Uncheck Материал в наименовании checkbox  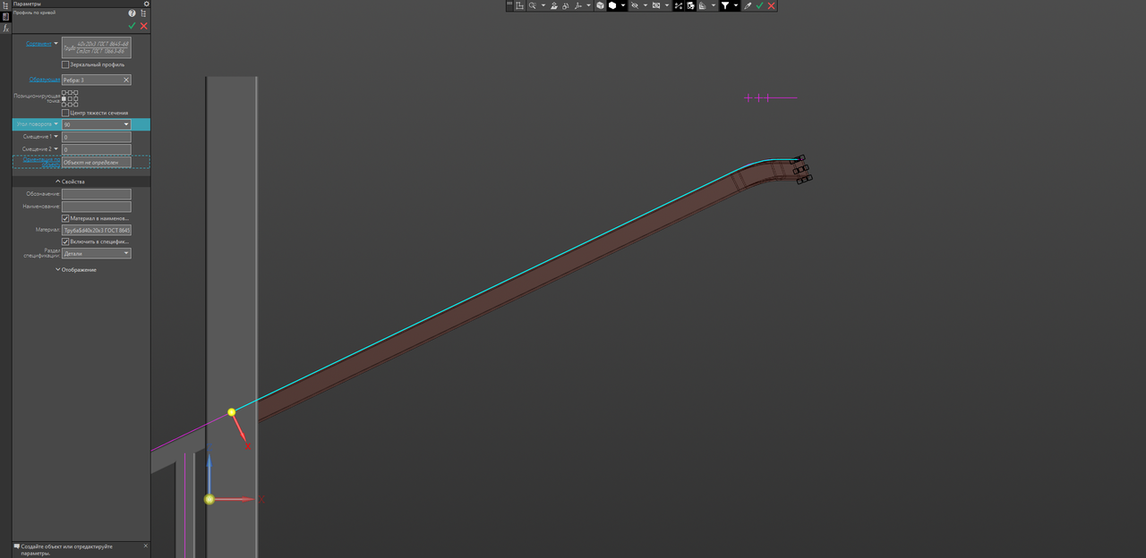(65, 218)
